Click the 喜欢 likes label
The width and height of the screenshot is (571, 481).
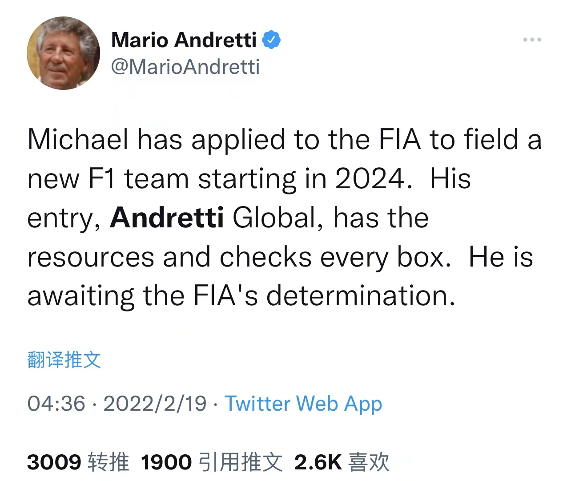[369, 462]
